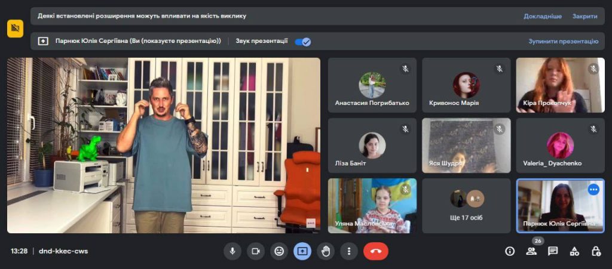Open the activities shapes icon

click(x=574, y=251)
